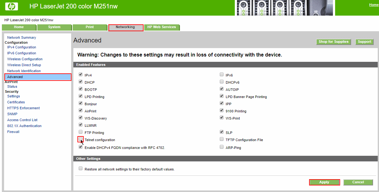Toggle the Bonjour checkbox
This screenshot has height=192, width=379.
[x=81, y=103]
